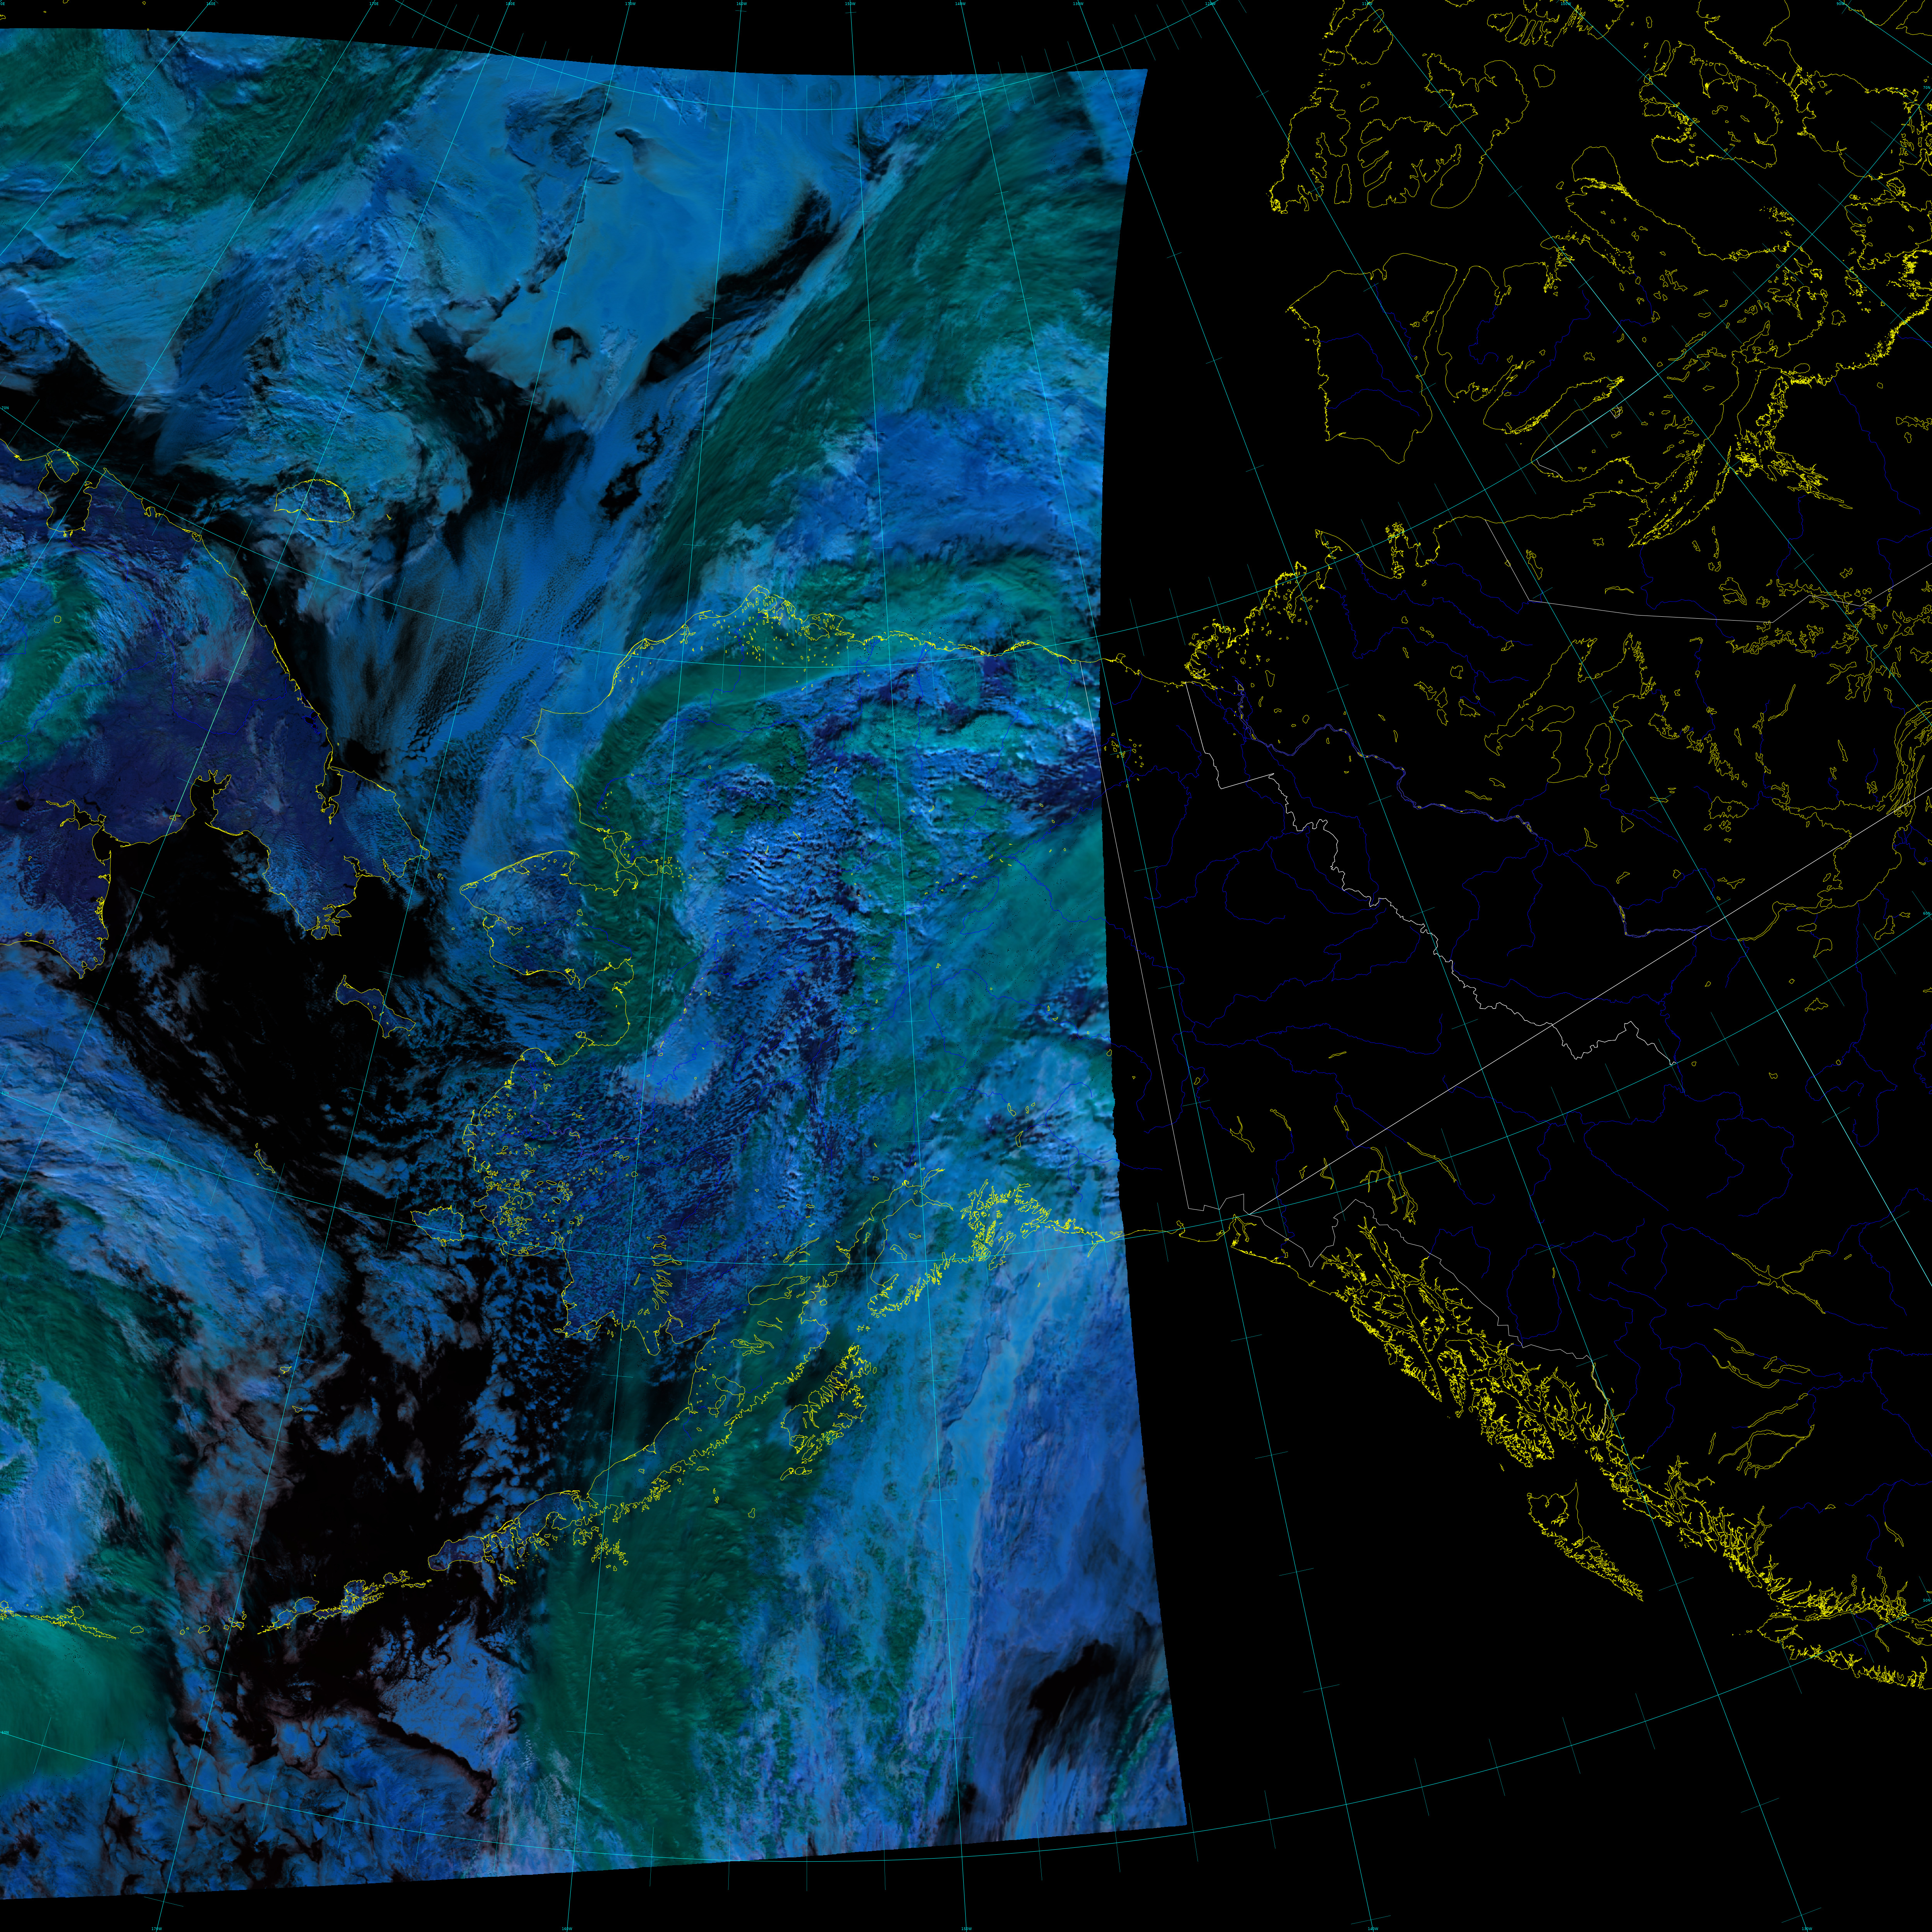The height and width of the screenshot is (1932, 1932).
Task: Click the 170E longitude grid label
Action: pyautogui.click(x=374, y=4)
